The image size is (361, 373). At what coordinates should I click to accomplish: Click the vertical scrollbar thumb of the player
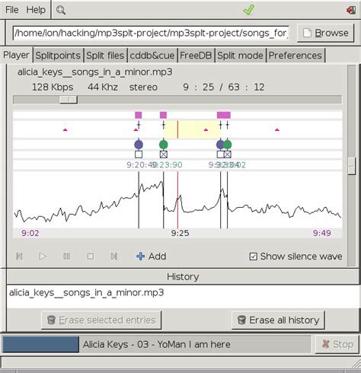coord(352,166)
